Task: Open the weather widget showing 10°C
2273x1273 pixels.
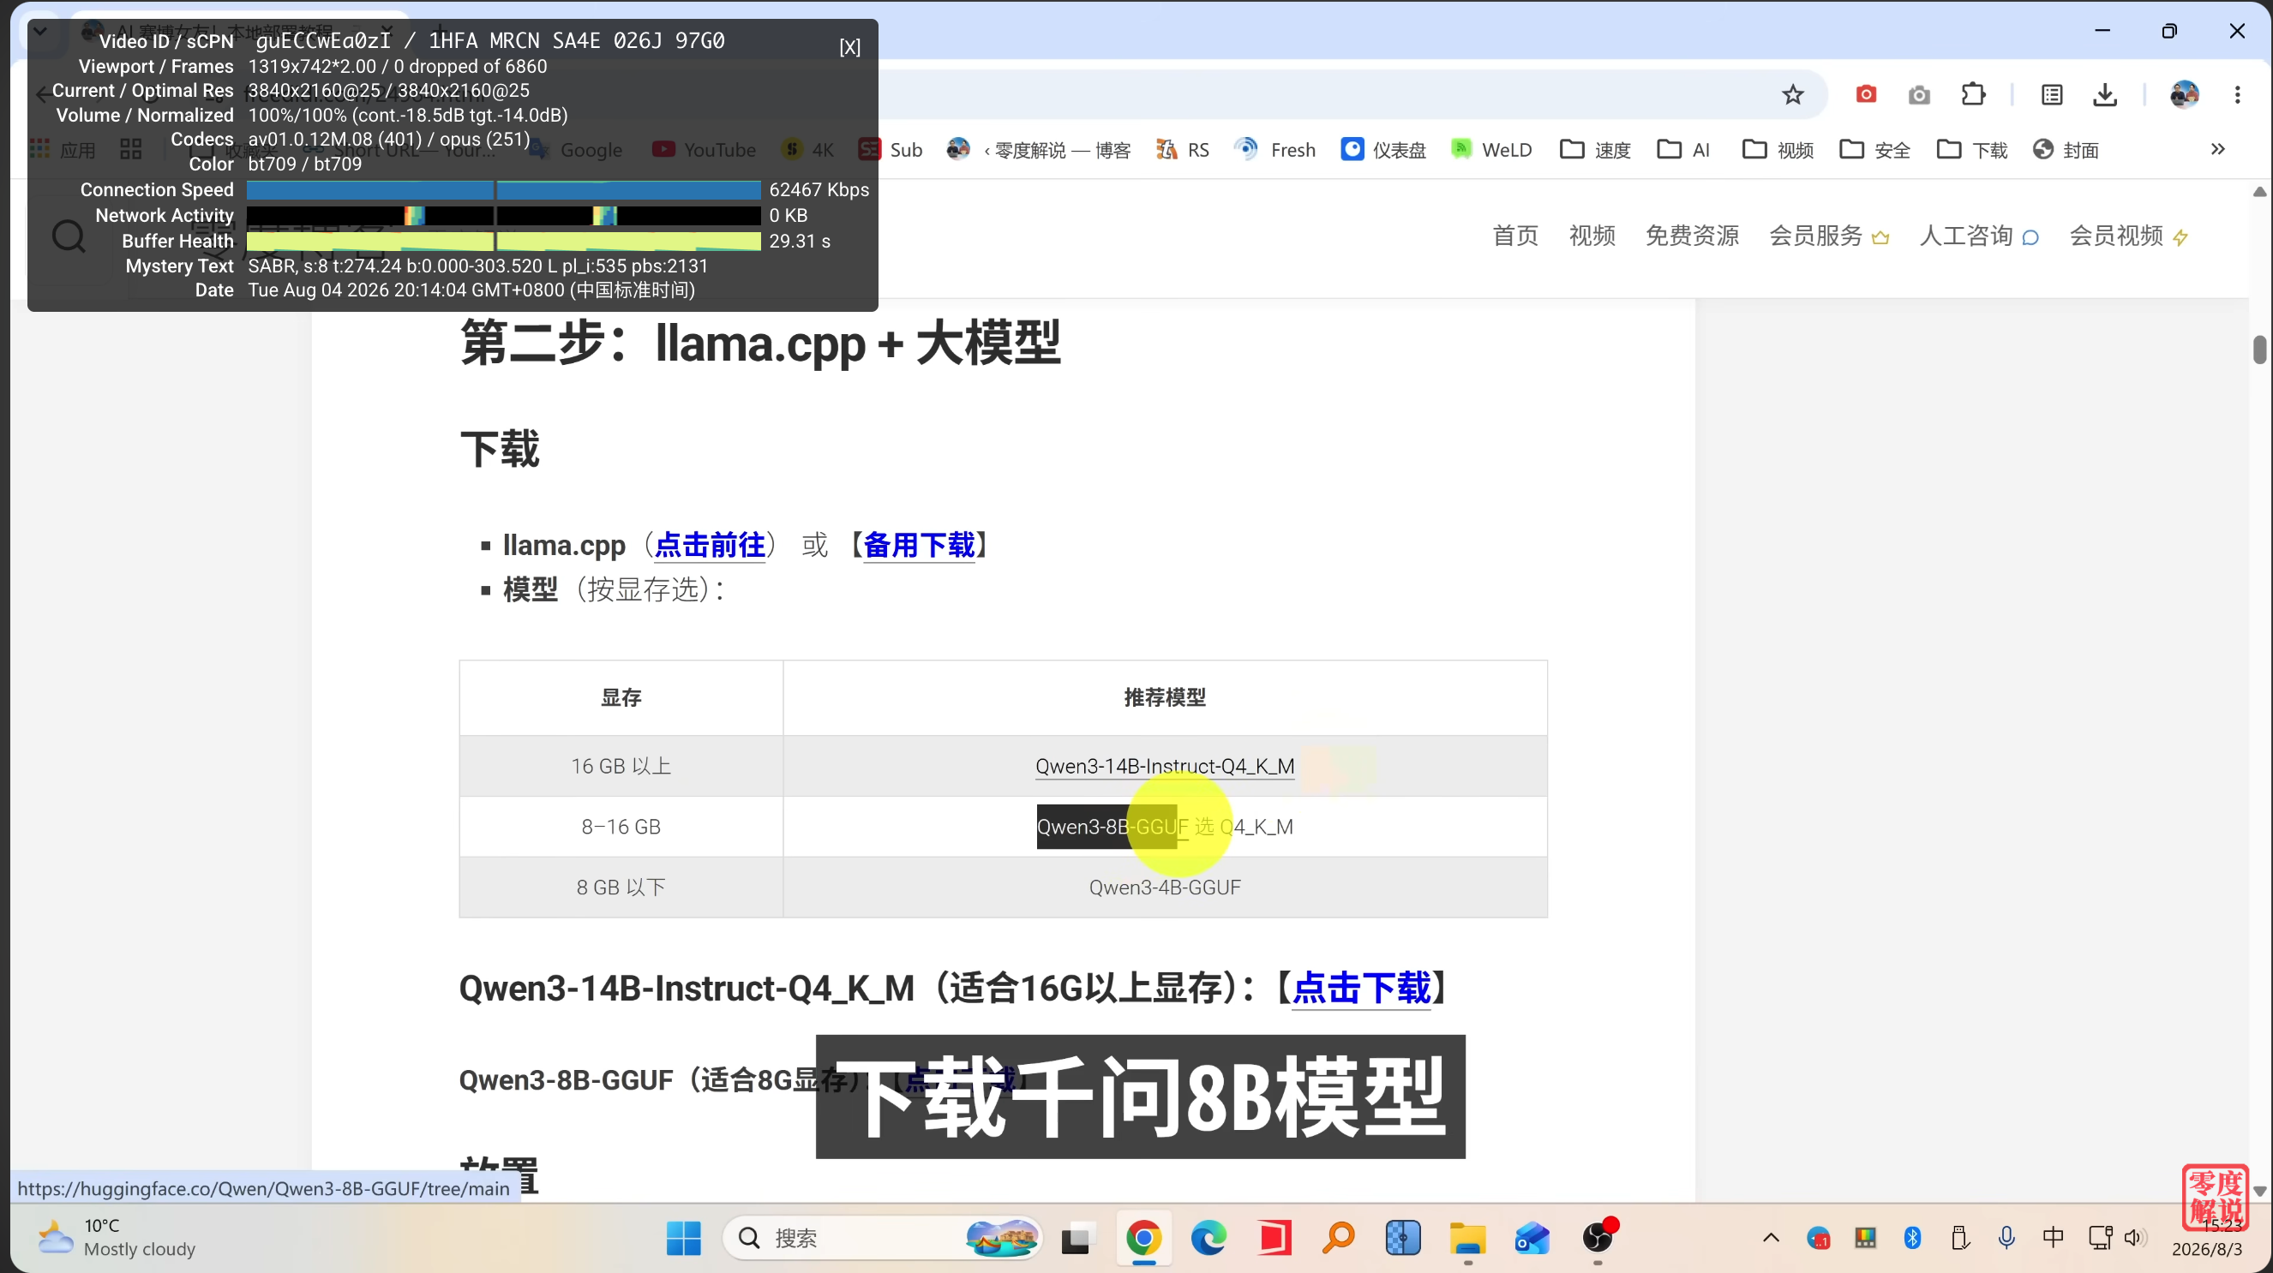Action: pos(117,1238)
